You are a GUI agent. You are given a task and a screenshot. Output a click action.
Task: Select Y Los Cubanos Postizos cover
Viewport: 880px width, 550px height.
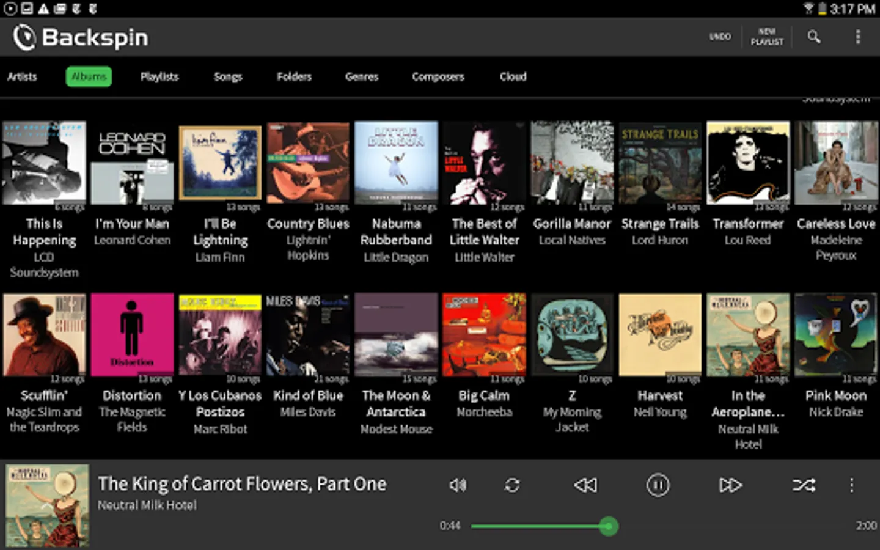pos(220,335)
